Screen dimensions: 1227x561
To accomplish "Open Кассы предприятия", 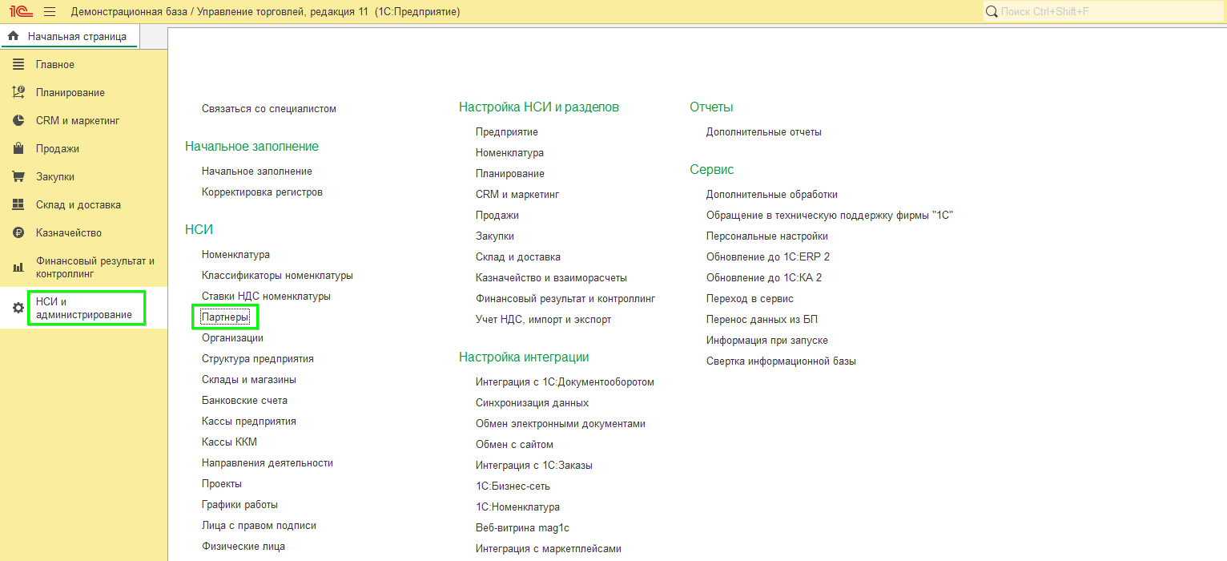I will (x=249, y=421).
